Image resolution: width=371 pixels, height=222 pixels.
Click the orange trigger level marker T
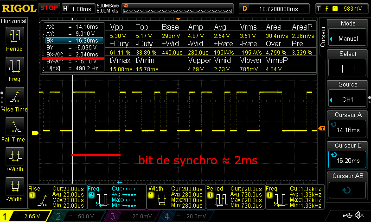point(322,128)
